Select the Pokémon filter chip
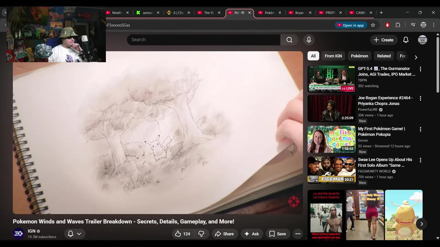The width and height of the screenshot is (440, 247). (360, 56)
